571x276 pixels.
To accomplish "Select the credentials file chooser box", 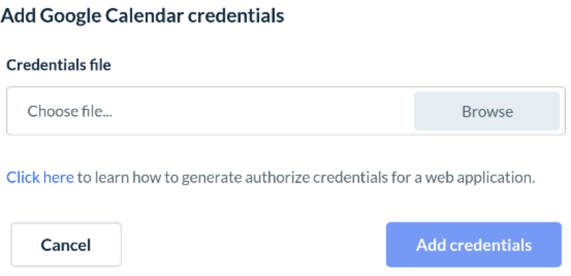I will tap(207, 111).
